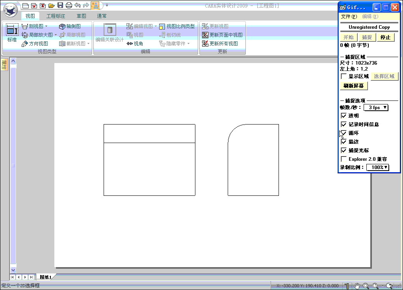Switch to the 视图 ribbon tab

point(30,16)
